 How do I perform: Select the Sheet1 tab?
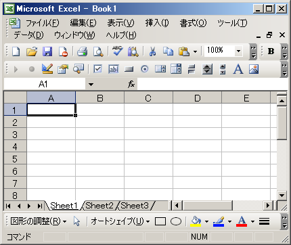(64, 206)
